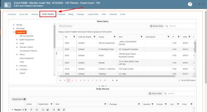
Task: Open filter on Unit column
Action: tap(178, 104)
